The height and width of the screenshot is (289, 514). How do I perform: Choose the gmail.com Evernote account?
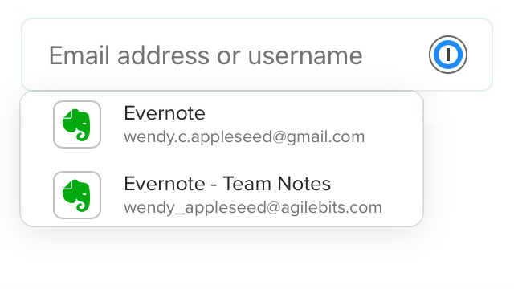click(222, 124)
